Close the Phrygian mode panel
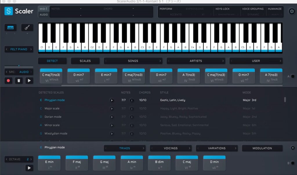The image size is (297, 175). [x=292, y=148]
